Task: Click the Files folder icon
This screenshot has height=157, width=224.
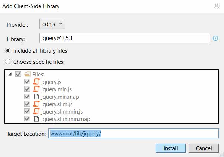Action: [27, 74]
